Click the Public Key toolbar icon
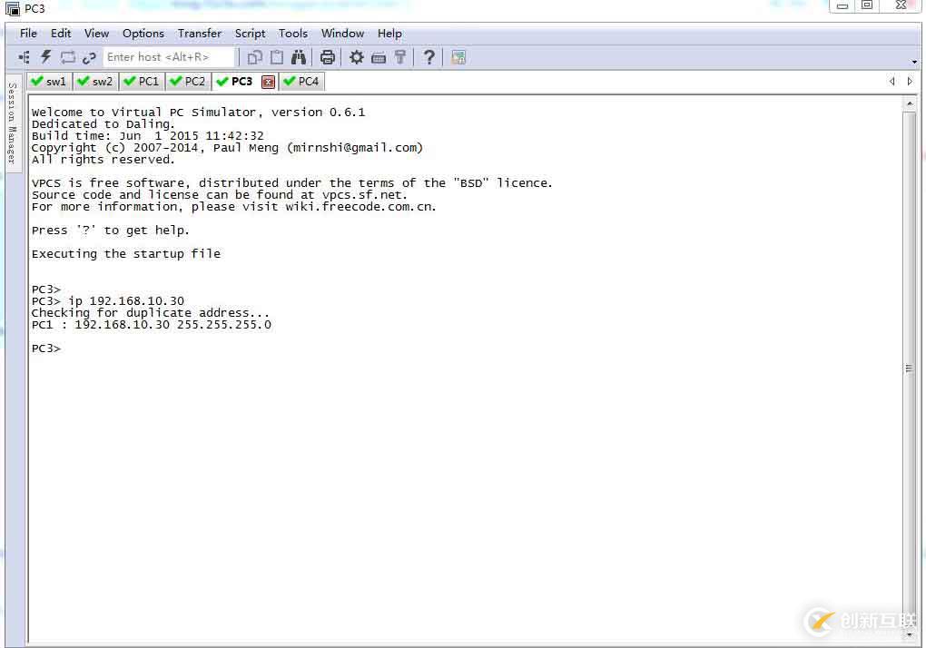The image size is (926, 648). coord(400,57)
